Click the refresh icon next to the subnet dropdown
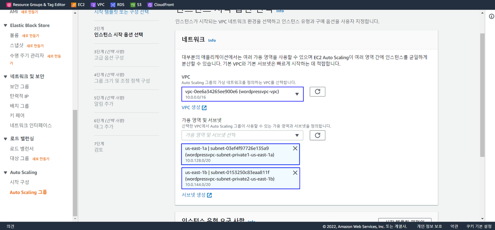This screenshot has width=495, height=230. (317, 135)
